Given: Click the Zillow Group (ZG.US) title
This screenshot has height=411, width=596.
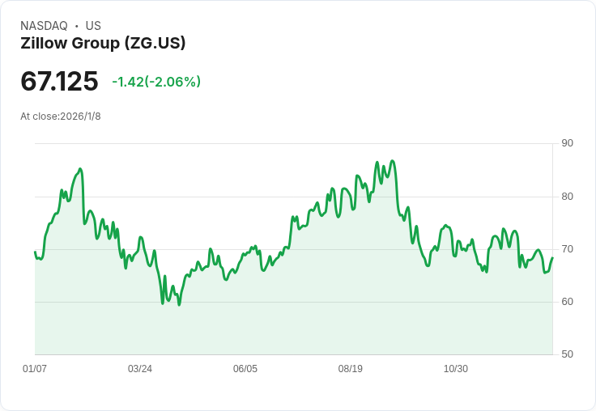Looking at the screenshot, I should click(103, 43).
